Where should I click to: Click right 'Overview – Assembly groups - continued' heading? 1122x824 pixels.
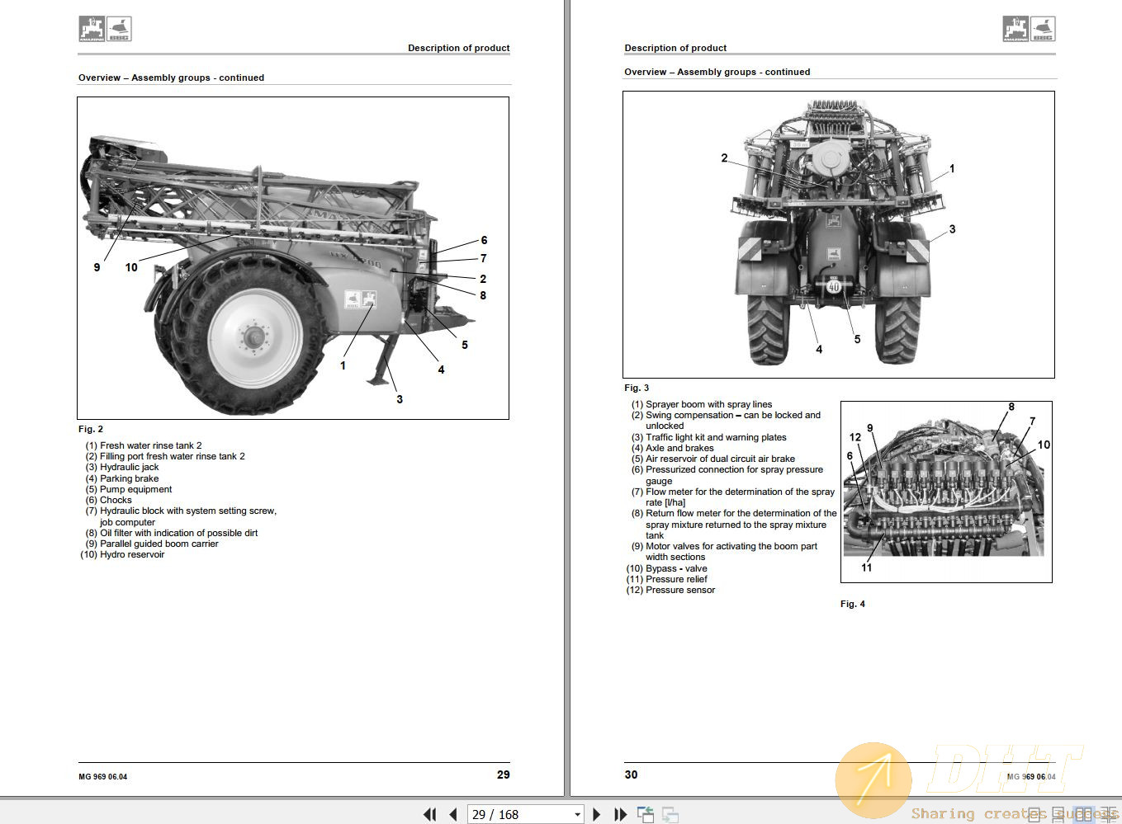717,72
